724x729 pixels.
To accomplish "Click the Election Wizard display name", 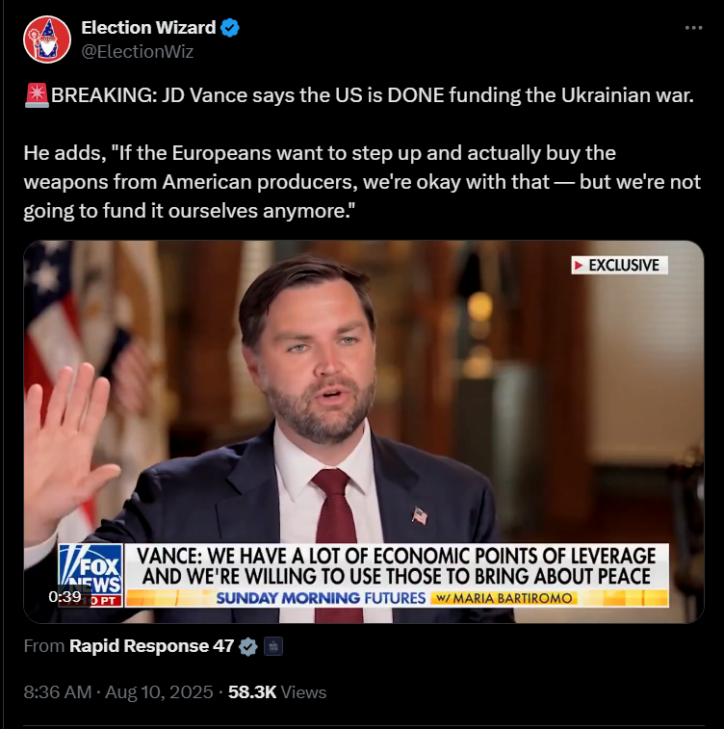I will tap(148, 28).
